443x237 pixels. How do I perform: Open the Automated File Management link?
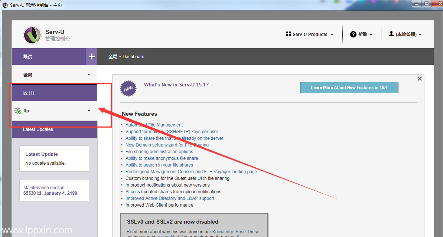(x=154, y=125)
